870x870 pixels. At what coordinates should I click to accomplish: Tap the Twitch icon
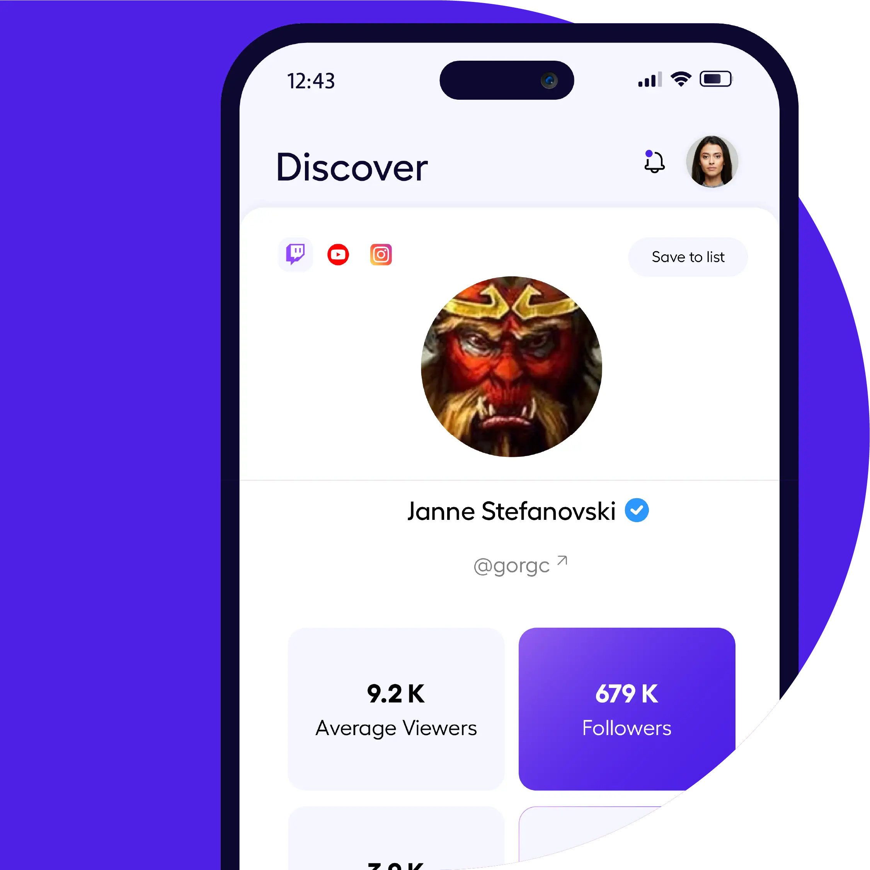(x=295, y=257)
